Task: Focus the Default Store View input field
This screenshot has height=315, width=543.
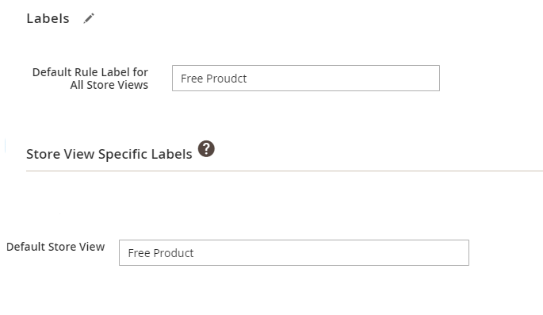Action: 294,252
